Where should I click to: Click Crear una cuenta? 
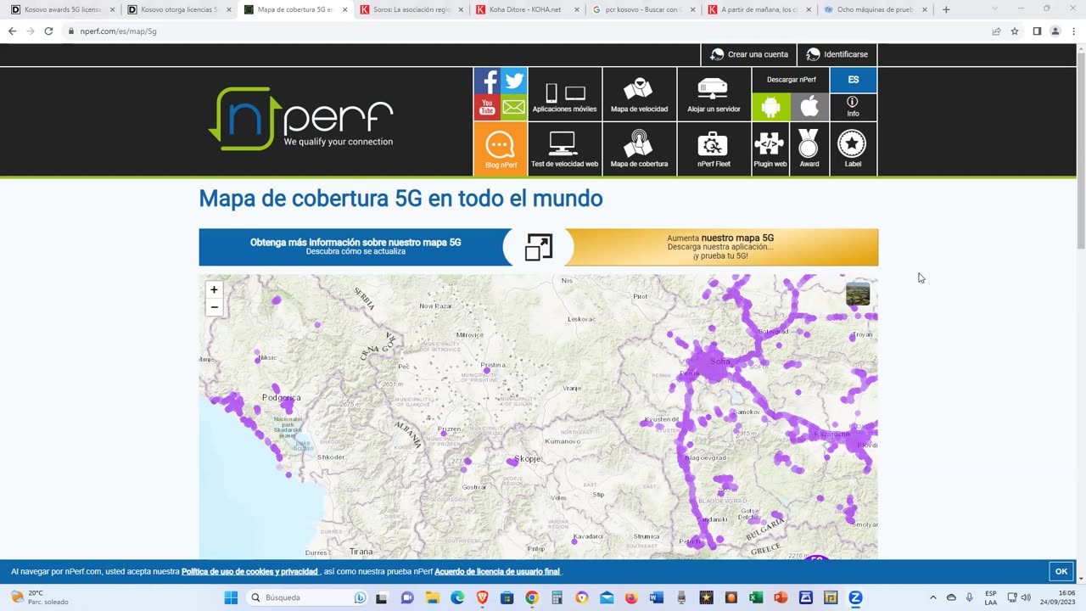coord(748,54)
